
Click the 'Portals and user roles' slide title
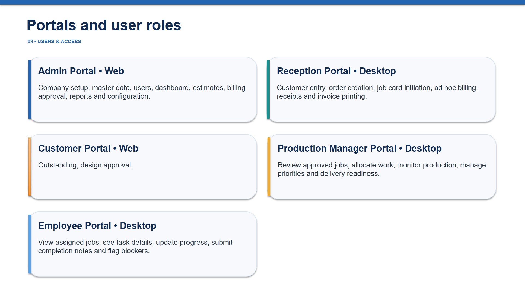(104, 25)
